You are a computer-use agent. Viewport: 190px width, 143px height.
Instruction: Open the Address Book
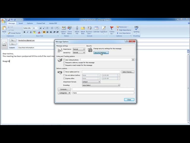pyautogui.click(x=64, y=30)
